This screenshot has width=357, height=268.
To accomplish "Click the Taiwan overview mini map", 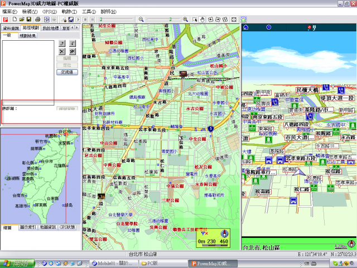I will (x=41, y=176).
